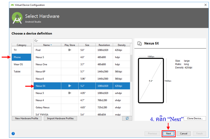Image resolution: width=210 pixels, height=139 pixels.
Task: Select the Wear OS category
Action: [21, 64]
